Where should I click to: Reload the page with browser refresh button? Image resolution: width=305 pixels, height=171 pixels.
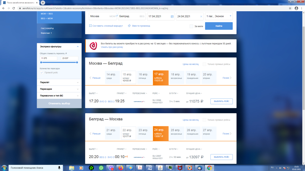[14, 8]
